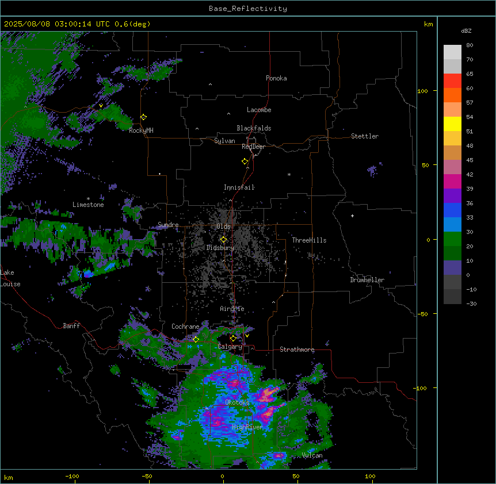Select the dark orange swatch below 60 dBZ

tap(452, 95)
